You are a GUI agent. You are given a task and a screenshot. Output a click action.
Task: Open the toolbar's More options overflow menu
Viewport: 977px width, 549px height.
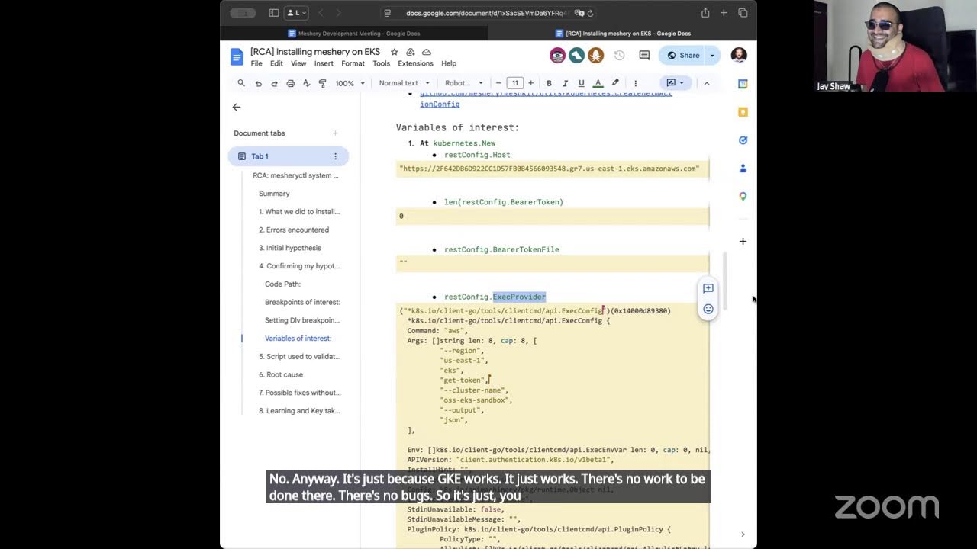(635, 83)
